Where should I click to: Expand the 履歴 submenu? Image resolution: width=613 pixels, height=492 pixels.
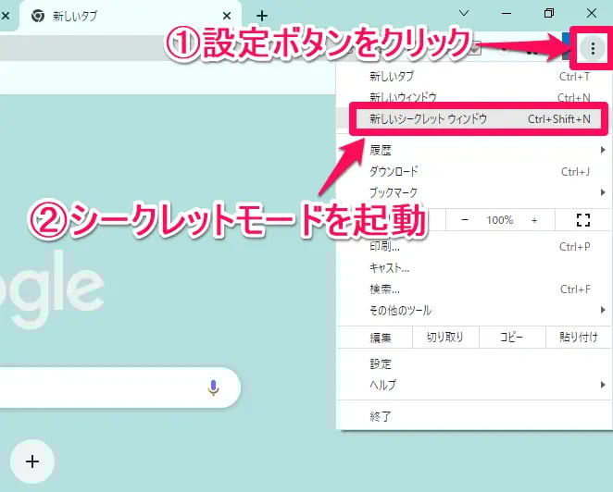point(475,150)
